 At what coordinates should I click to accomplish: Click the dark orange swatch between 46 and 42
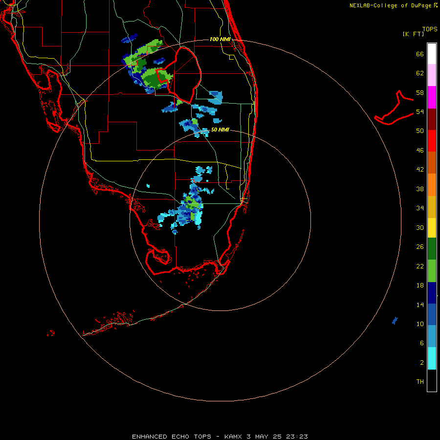(x=432, y=163)
